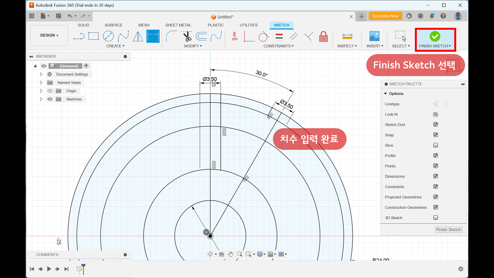The image size is (494, 278).
Task: Open the CREATE dropdown menu
Action: click(115, 46)
